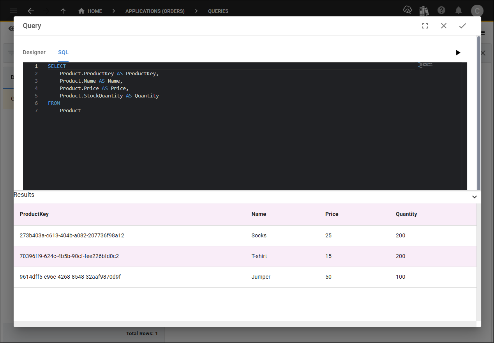
Task: Run the query with the play button
Action: [458, 53]
